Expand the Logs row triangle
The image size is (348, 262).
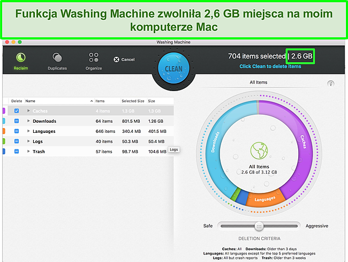pos(28,141)
